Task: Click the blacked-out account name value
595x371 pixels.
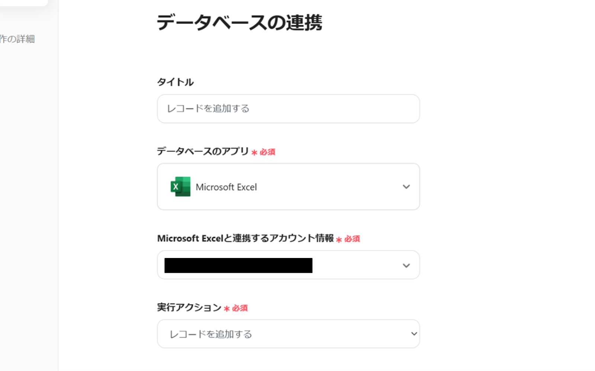Action: point(238,265)
